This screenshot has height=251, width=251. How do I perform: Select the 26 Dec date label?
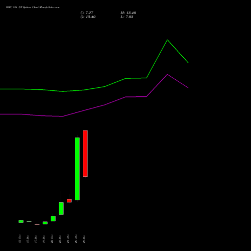(76, 239)
